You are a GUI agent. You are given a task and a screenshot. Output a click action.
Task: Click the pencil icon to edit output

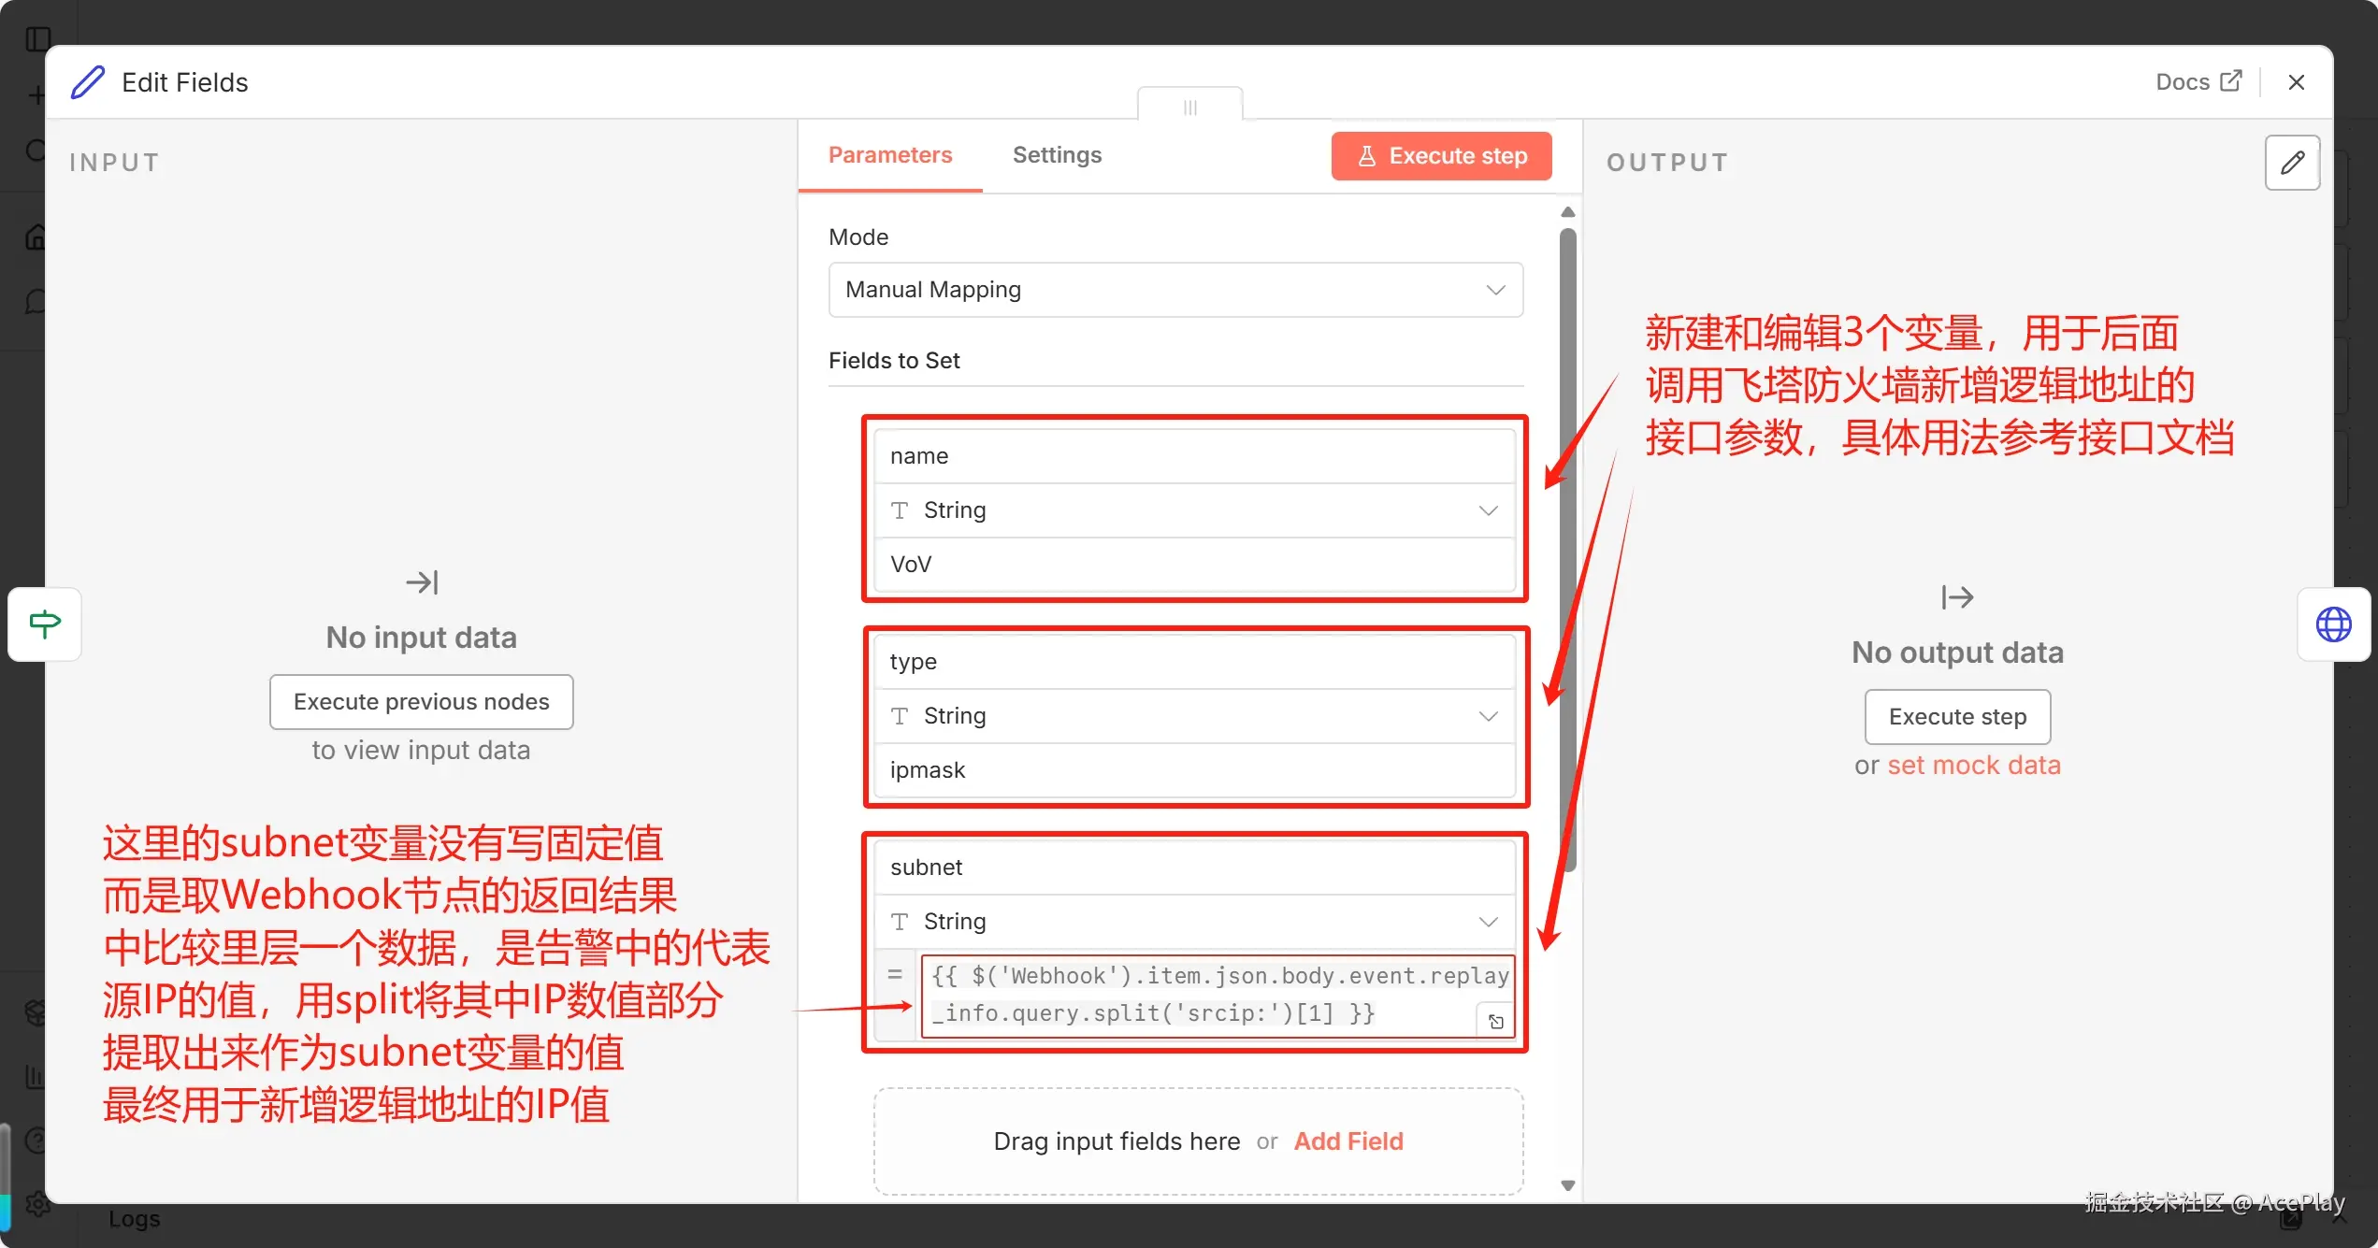coord(2292,163)
